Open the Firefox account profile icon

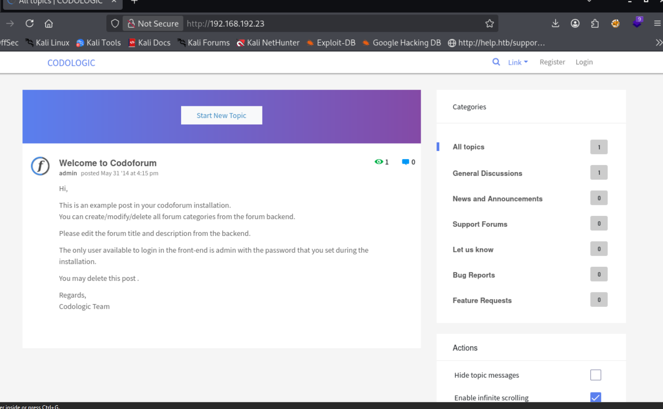coord(575,23)
